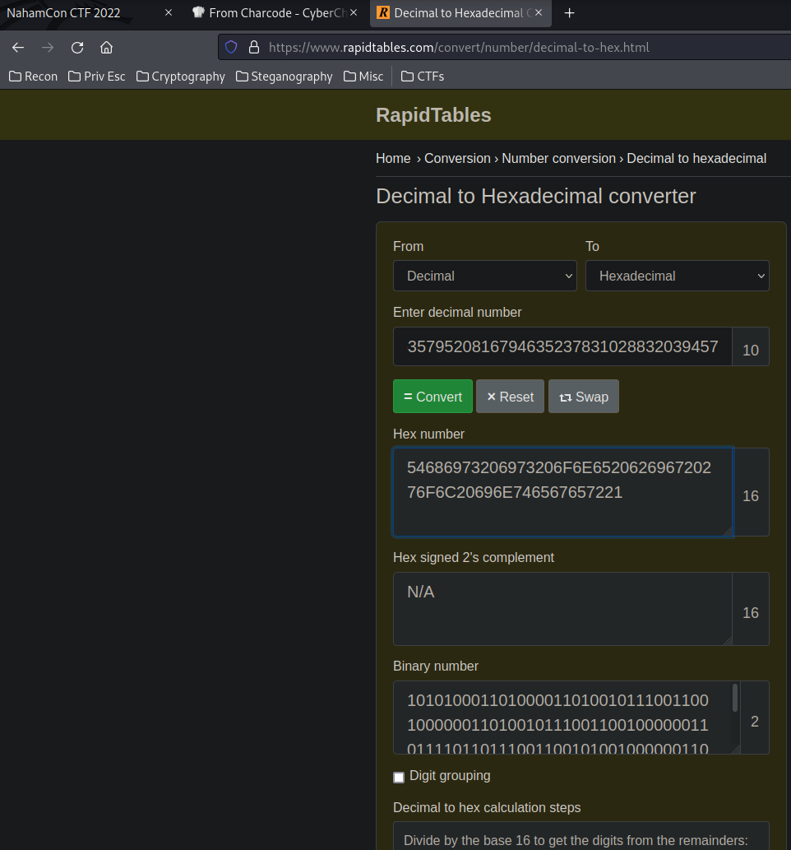Click the tracking protection shield icon
Screen dimensions: 791x850
click(x=231, y=47)
